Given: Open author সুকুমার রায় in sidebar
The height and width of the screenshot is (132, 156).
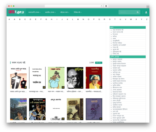Looking at the screenshot, I should [116, 114].
